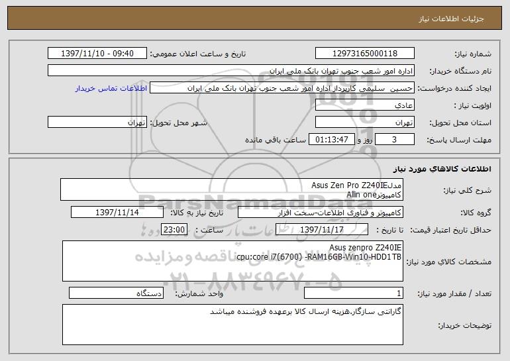The width and height of the screenshot is (510, 361).
Task: Open the buyer contact information link
Action: pyautogui.click(x=111, y=88)
